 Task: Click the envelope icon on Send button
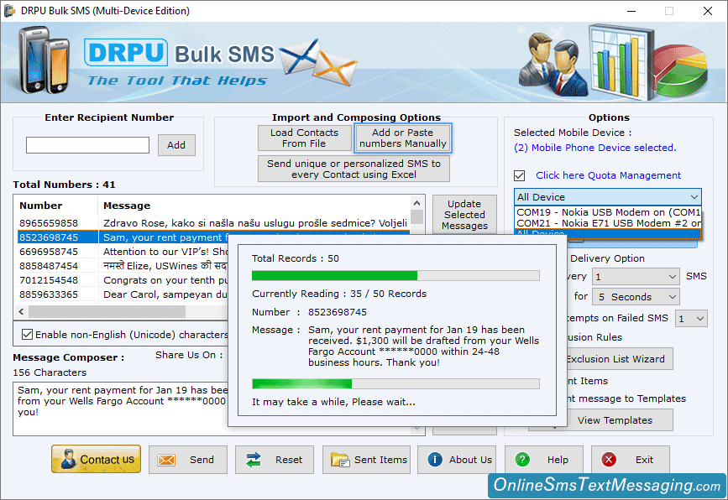coord(165,460)
